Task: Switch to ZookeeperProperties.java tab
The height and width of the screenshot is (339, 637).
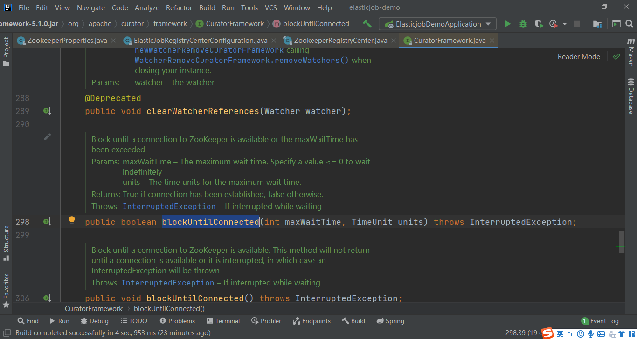Action: tap(67, 41)
